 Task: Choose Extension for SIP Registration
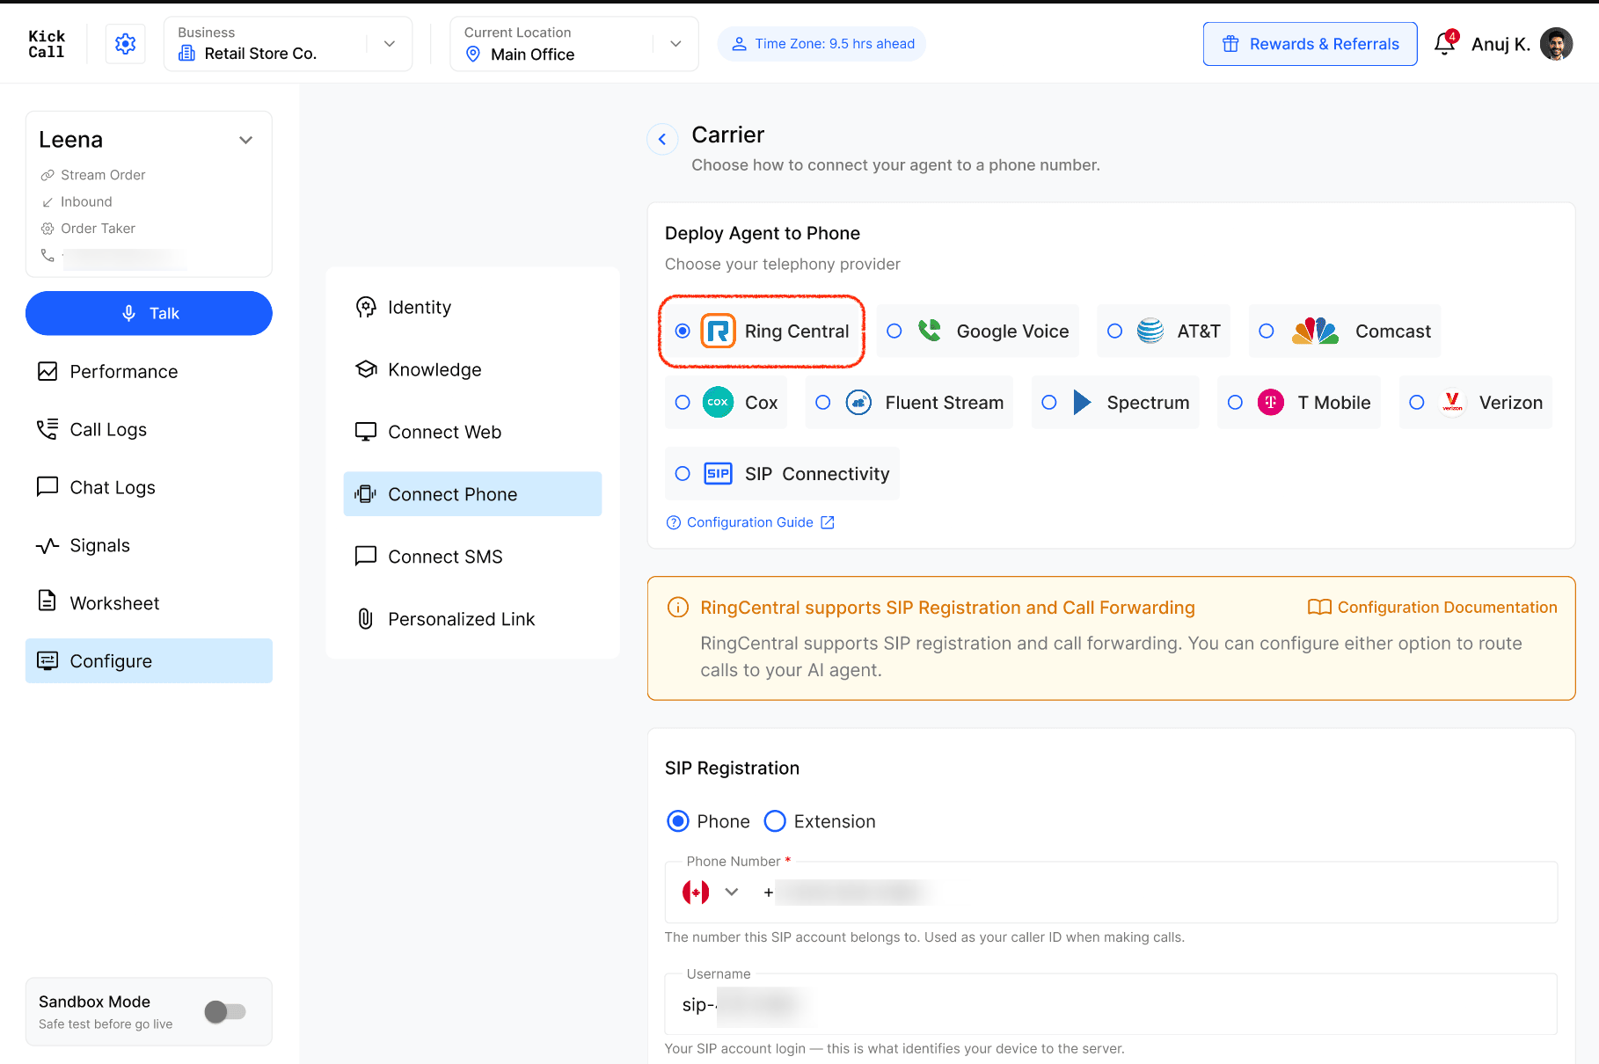775,821
